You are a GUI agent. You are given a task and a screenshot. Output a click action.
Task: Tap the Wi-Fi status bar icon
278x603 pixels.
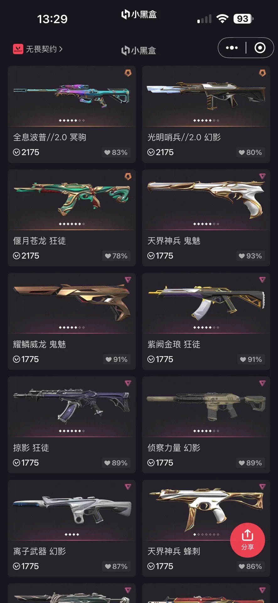pyautogui.click(x=222, y=19)
